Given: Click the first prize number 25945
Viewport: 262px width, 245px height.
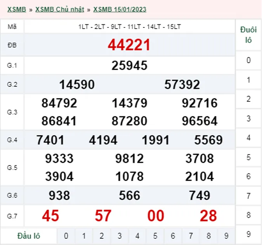Looking at the screenshot, I should [129, 65].
